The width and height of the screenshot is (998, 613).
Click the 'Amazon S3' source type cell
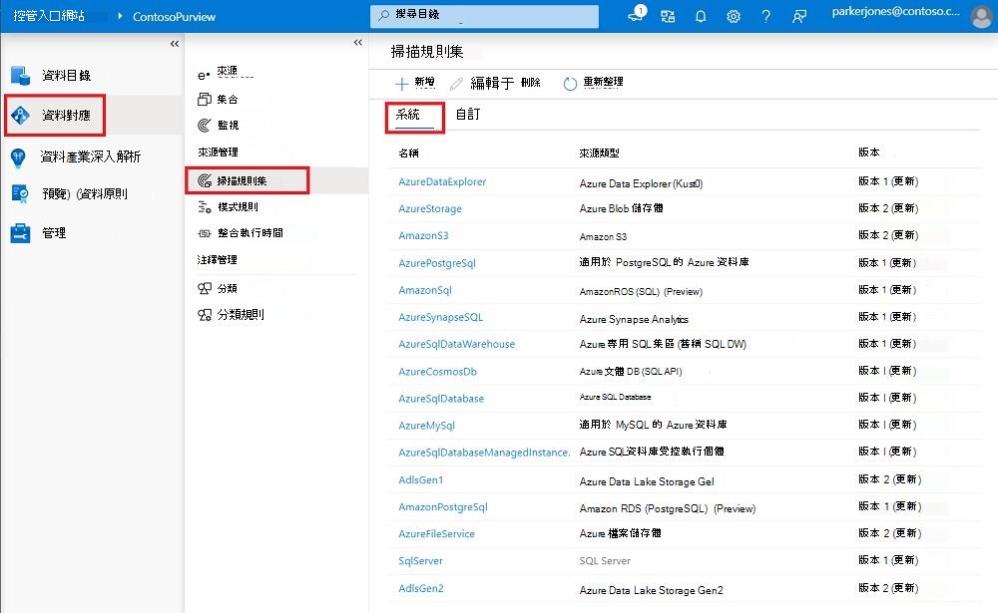click(603, 236)
